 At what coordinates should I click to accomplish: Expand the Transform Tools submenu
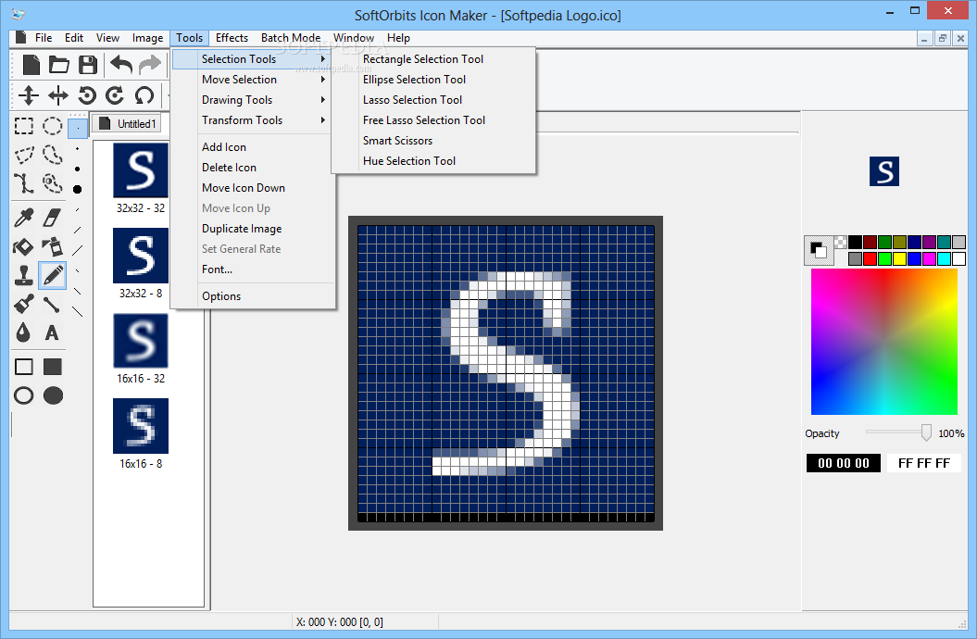251,120
